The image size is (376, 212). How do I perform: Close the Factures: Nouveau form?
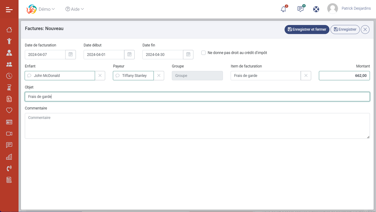pos(365,29)
